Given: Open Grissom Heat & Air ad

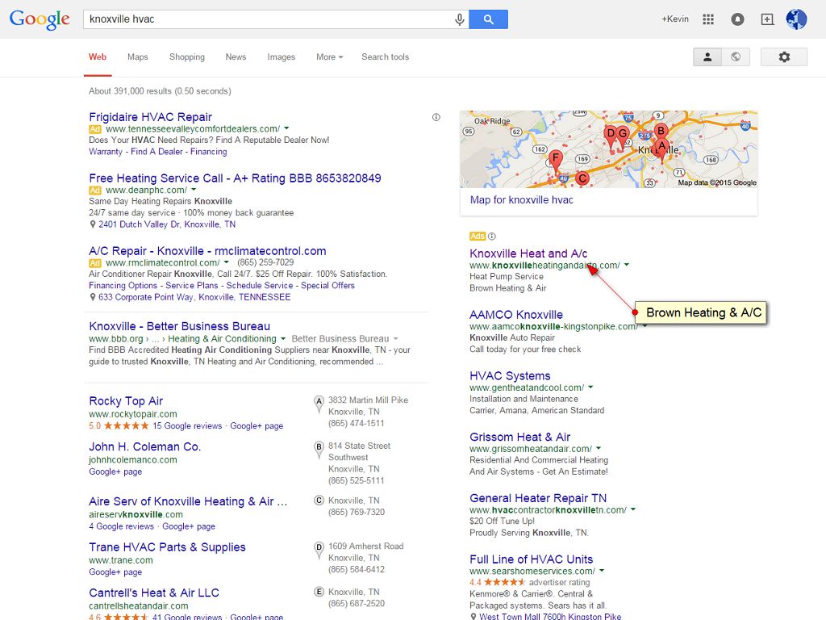Looking at the screenshot, I should click(x=520, y=437).
